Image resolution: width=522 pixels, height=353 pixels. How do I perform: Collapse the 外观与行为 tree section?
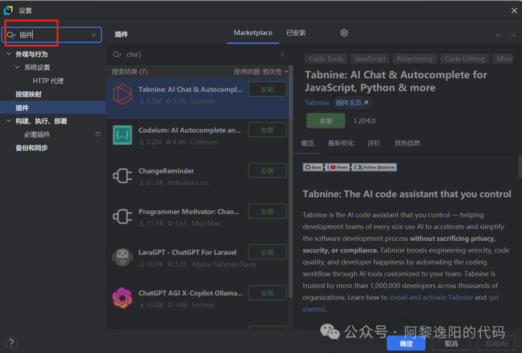9,54
